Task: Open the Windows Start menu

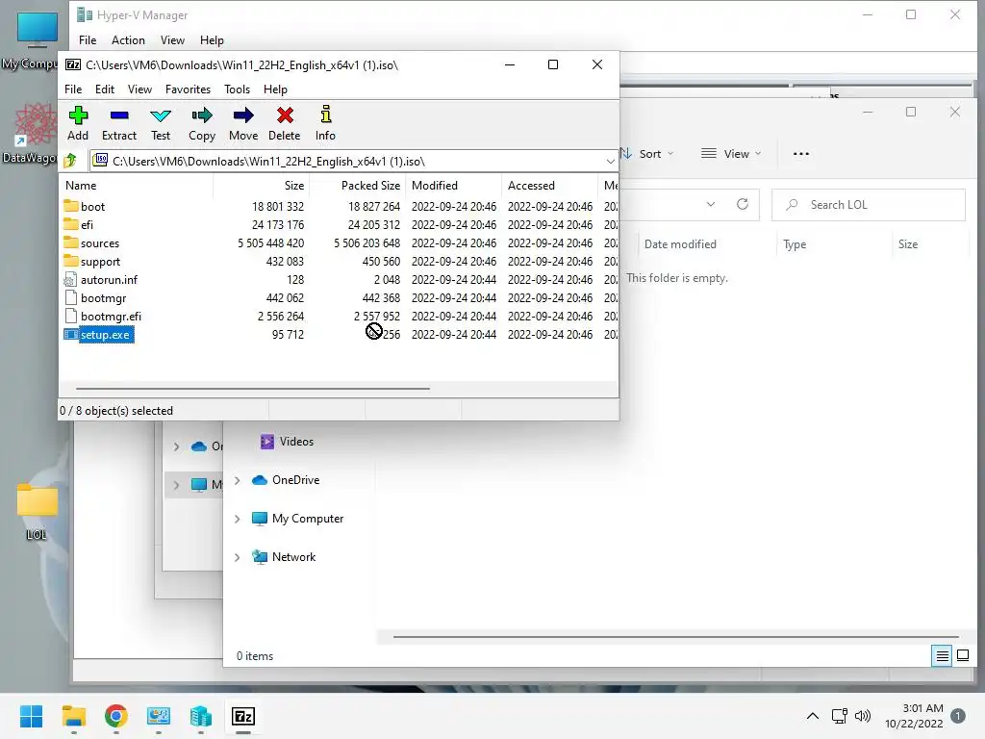Action: click(x=31, y=716)
